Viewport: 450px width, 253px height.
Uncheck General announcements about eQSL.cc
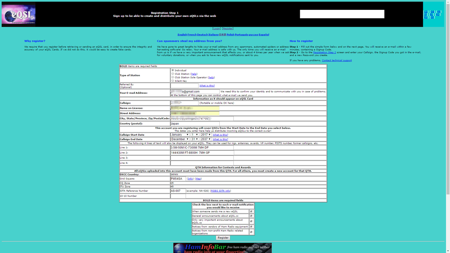click(251, 216)
